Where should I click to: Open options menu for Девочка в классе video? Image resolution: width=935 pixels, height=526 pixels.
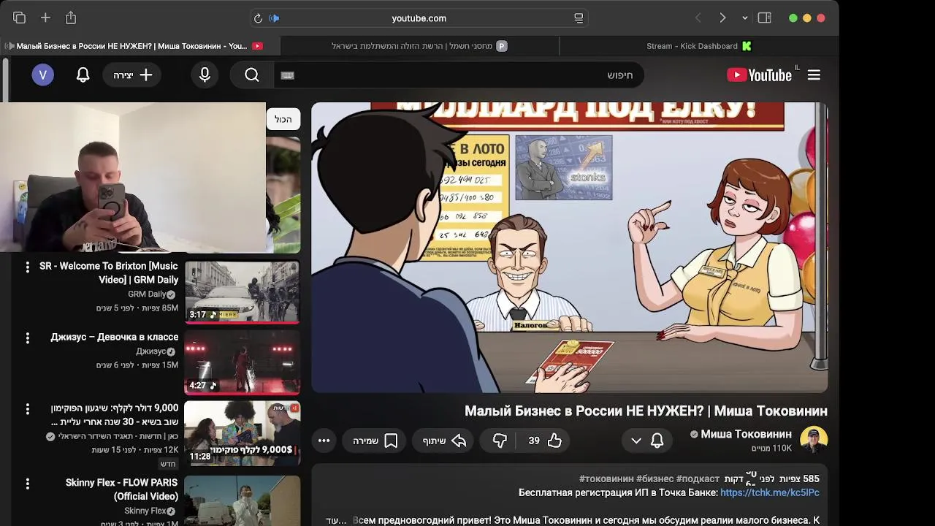point(28,338)
